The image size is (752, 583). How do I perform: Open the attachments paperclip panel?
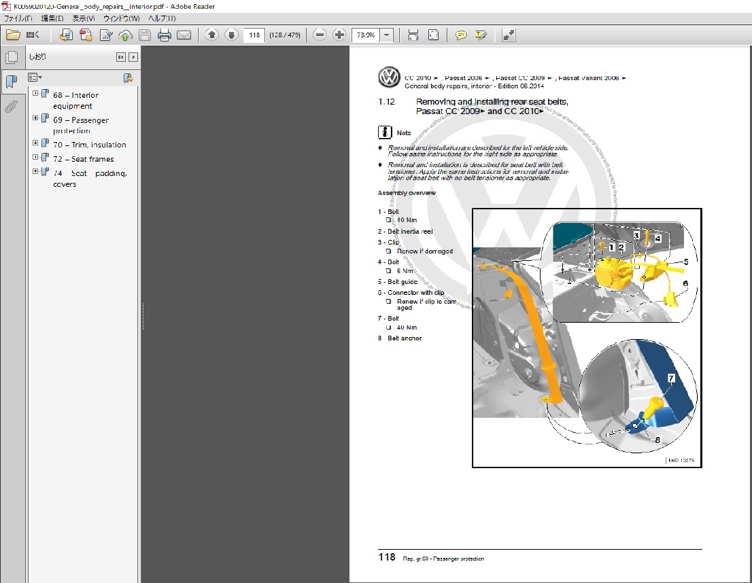[x=12, y=106]
